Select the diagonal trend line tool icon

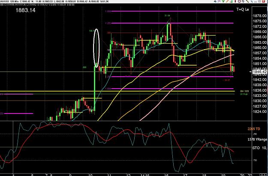[x=247, y=1]
